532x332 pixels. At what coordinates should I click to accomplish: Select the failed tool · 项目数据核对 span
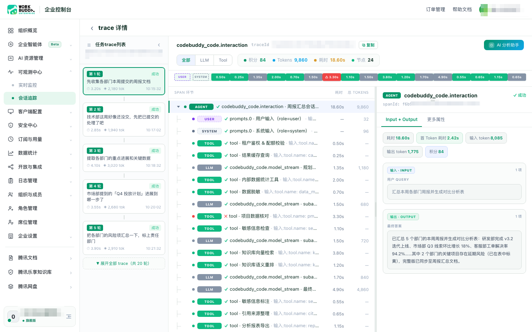click(x=272, y=216)
